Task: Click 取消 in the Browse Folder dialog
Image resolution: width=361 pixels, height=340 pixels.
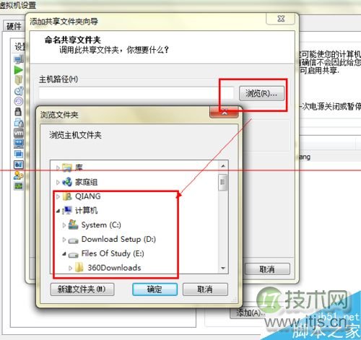Action: click(205, 289)
